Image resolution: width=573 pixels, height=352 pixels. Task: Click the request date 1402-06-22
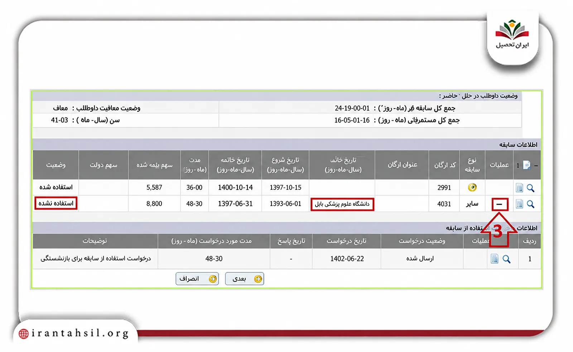(347, 259)
